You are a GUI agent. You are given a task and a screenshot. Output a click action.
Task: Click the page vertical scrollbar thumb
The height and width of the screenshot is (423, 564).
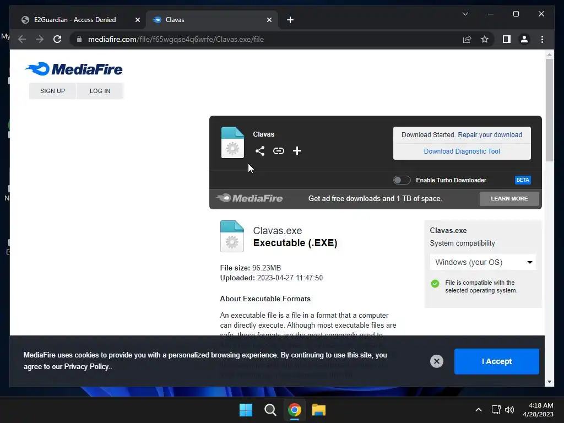click(549, 110)
